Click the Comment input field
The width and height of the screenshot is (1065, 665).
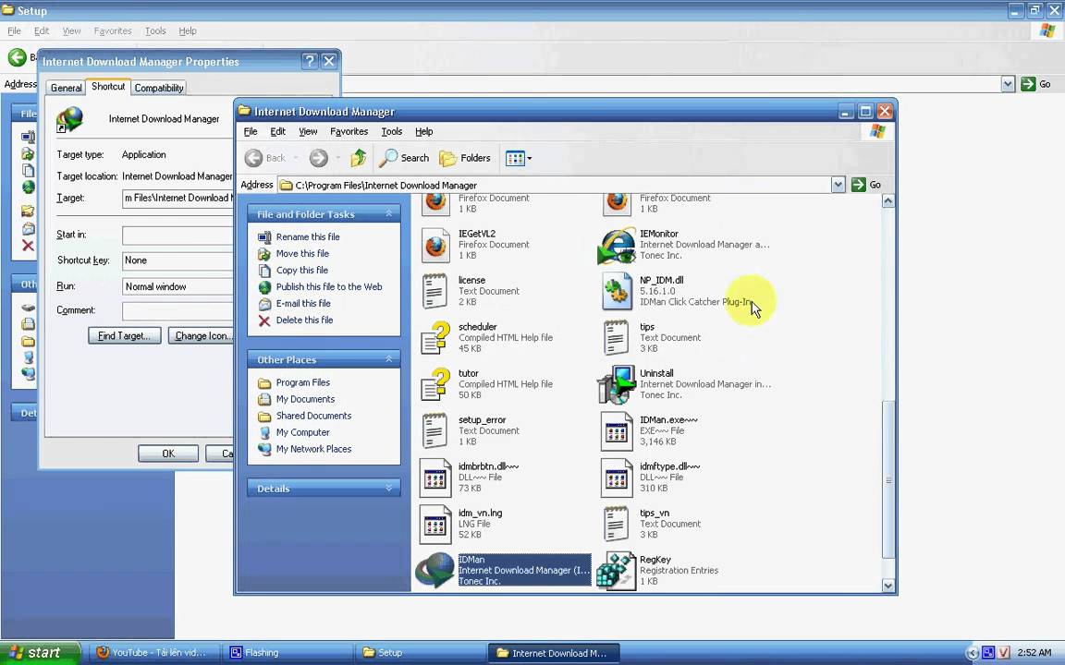[x=177, y=310]
